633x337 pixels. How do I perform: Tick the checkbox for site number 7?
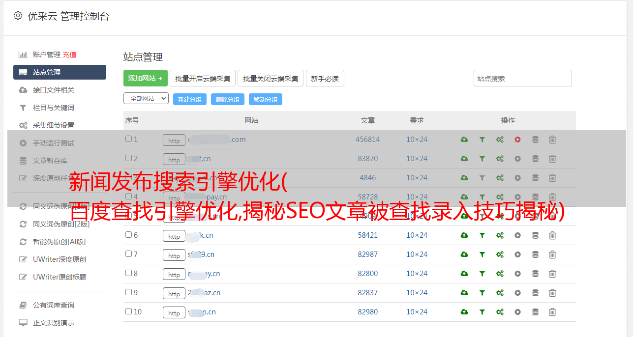tap(128, 254)
